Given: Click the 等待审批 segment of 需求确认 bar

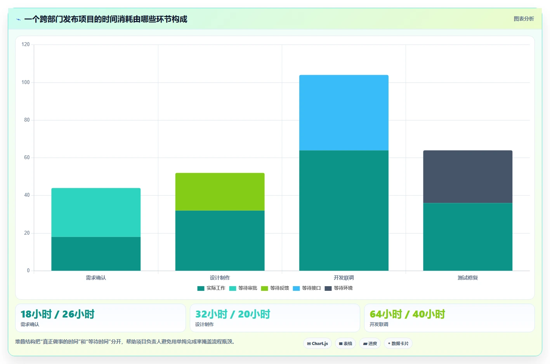Looking at the screenshot, I should click(x=96, y=213).
